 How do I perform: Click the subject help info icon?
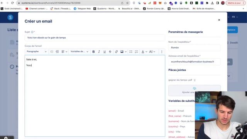pyautogui.click(x=32, y=32)
